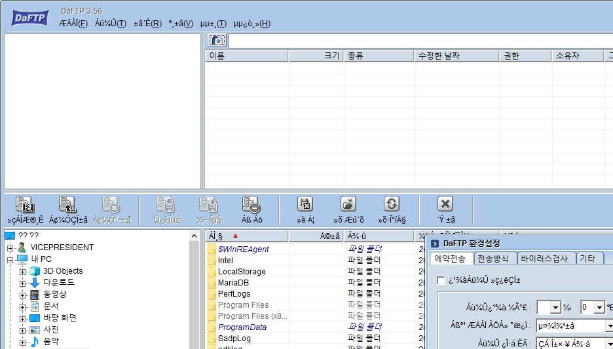Open the (V) view menu
Image resolution: width=613 pixels, height=349 pixels.
[181, 24]
